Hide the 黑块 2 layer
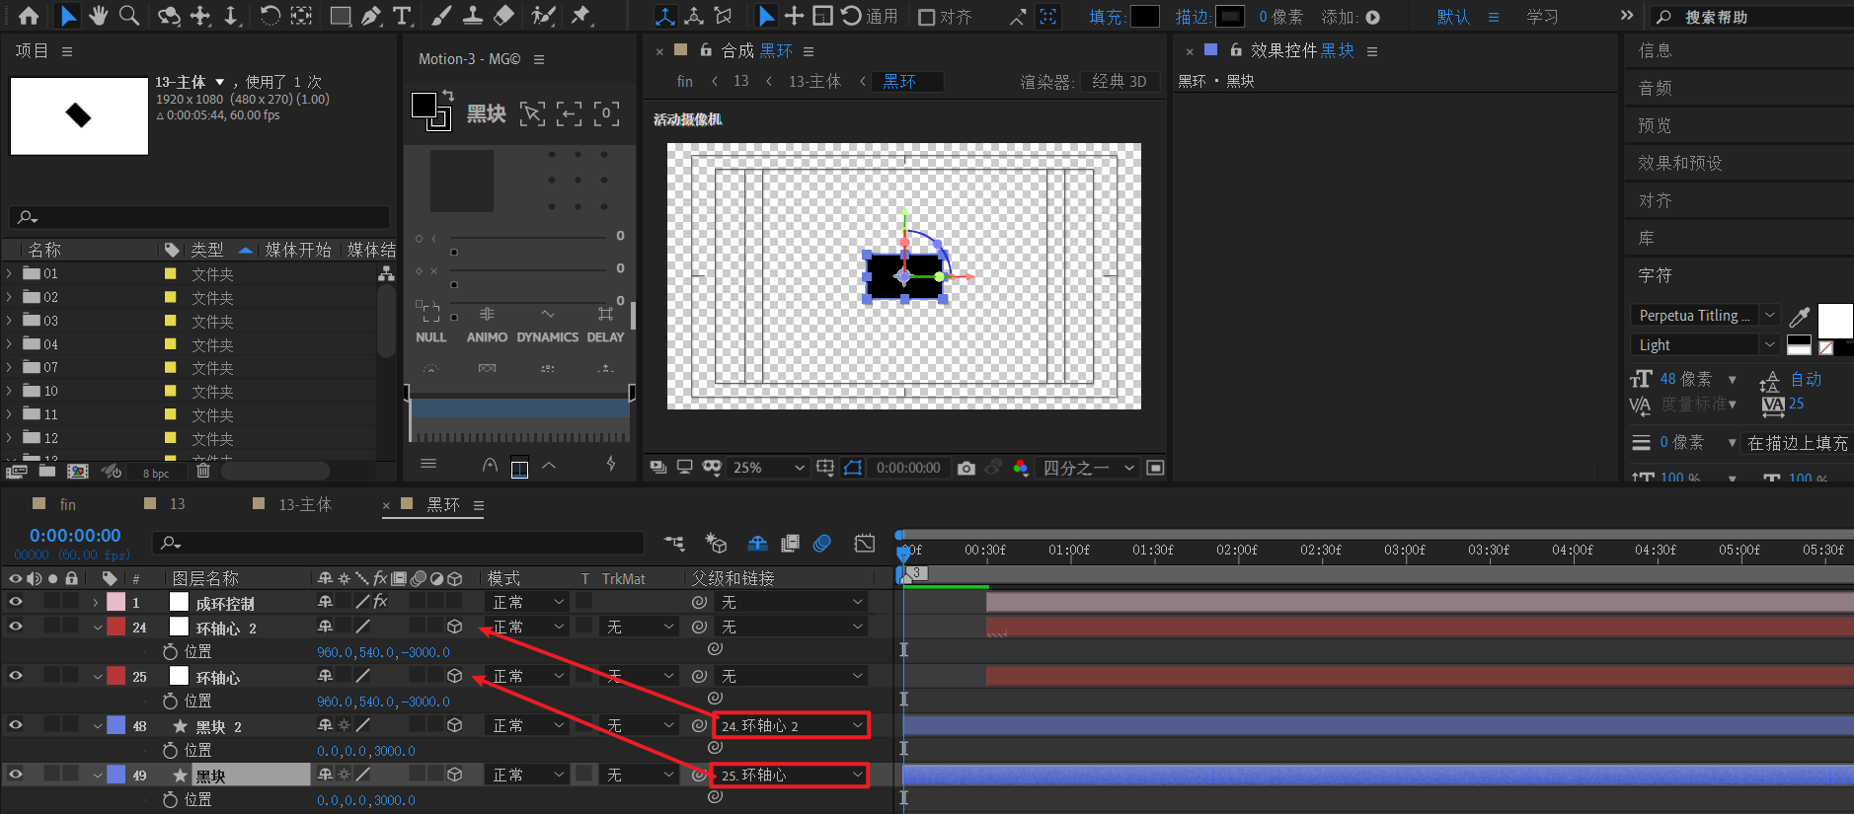The width and height of the screenshot is (1854, 814). (x=16, y=725)
